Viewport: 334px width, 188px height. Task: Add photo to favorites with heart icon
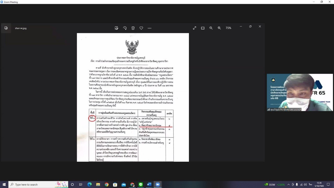tap(141, 28)
